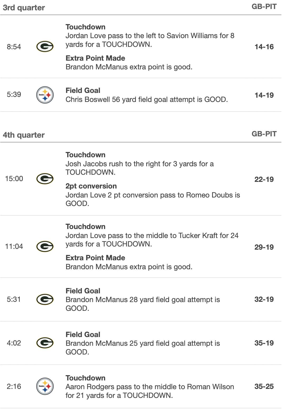Click the Tucker Kraft touchdown description
This screenshot has width=283, height=413.
(x=152, y=240)
